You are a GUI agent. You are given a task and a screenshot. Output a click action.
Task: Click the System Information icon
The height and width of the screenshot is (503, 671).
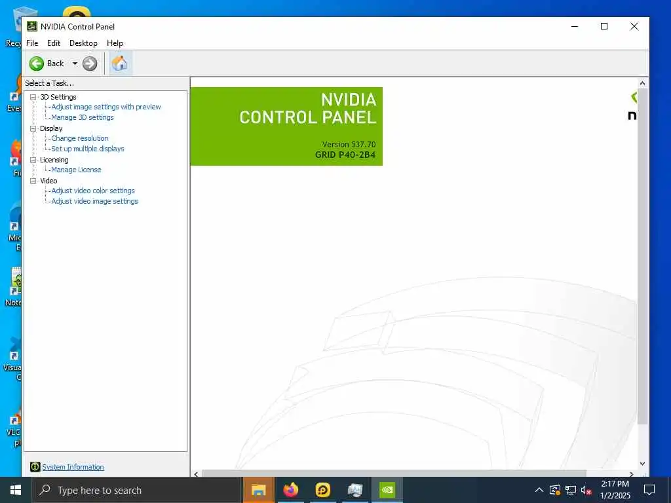(35, 467)
